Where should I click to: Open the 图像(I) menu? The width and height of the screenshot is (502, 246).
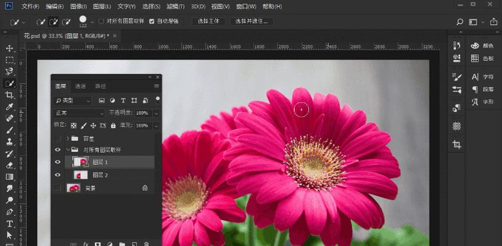click(x=78, y=6)
